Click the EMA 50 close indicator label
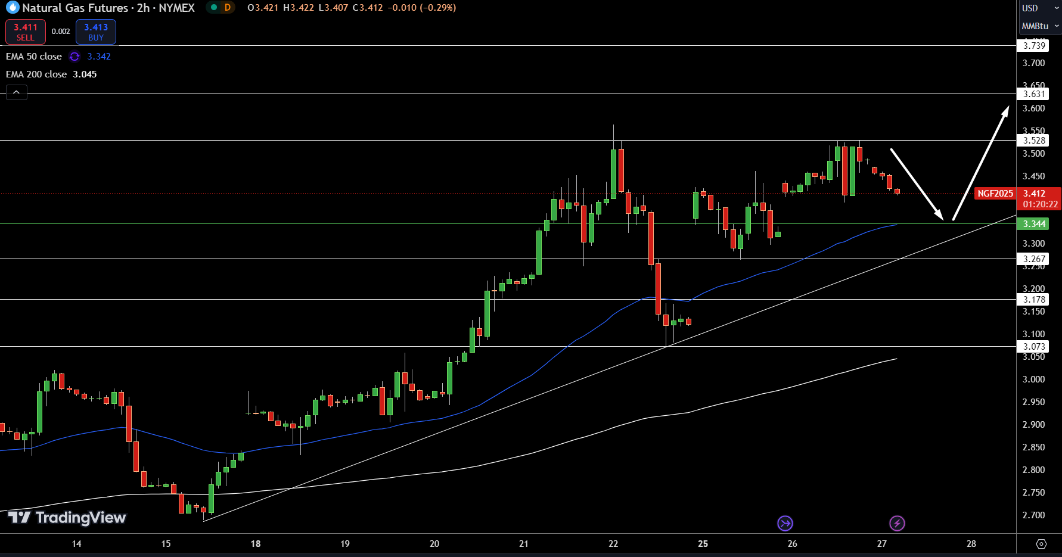Screen dimensions: 1062x557 coord(34,57)
